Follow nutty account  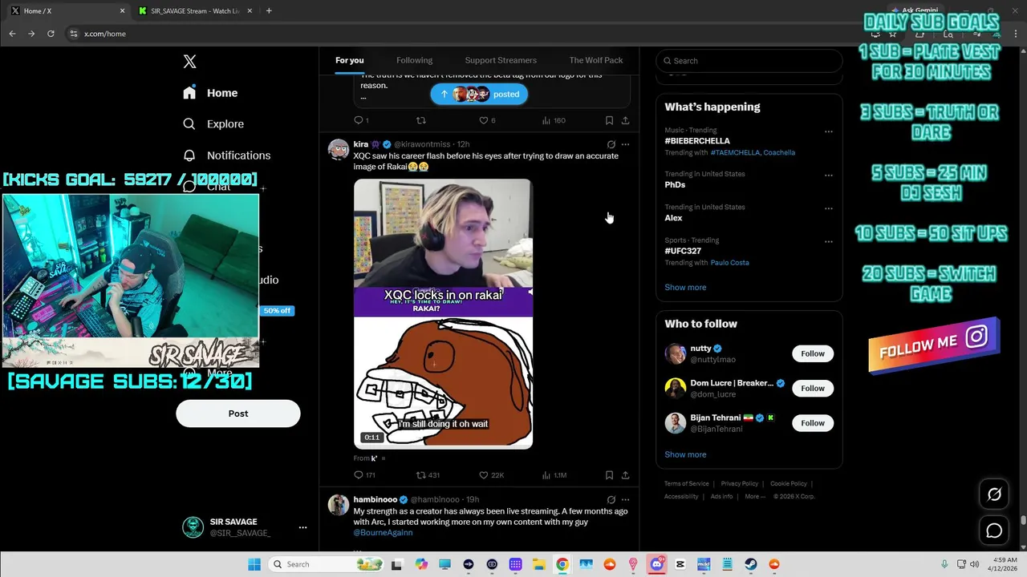click(x=813, y=353)
